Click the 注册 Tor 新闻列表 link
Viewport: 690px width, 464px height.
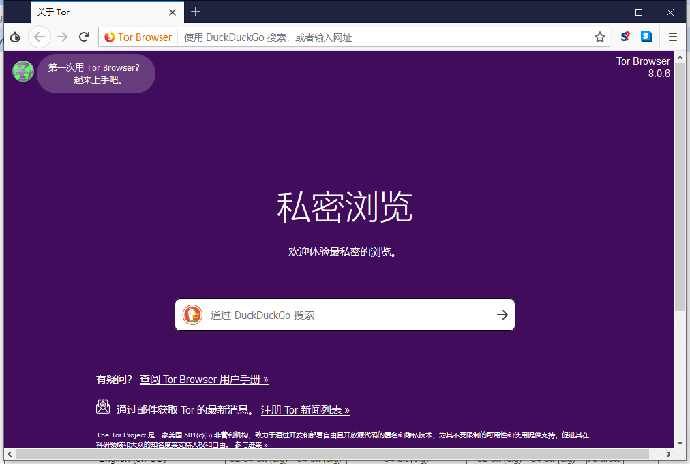[305, 410]
